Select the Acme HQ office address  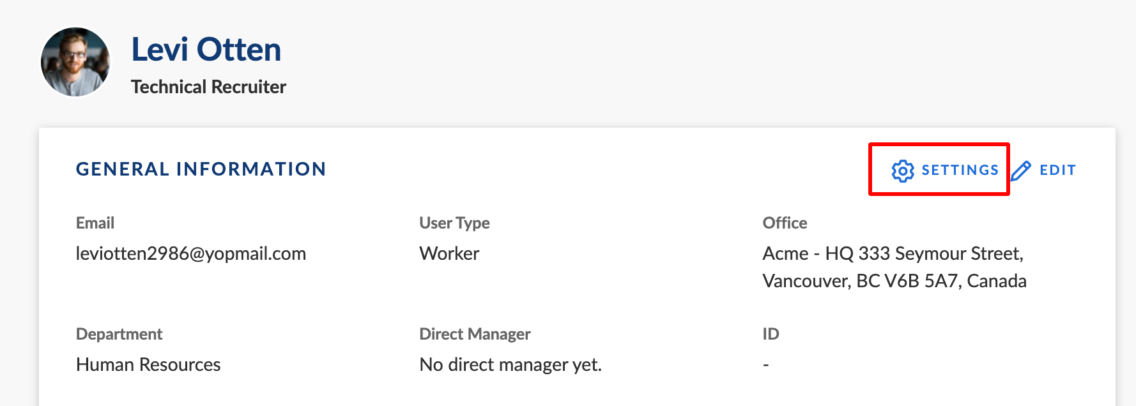tap(894, 267)
